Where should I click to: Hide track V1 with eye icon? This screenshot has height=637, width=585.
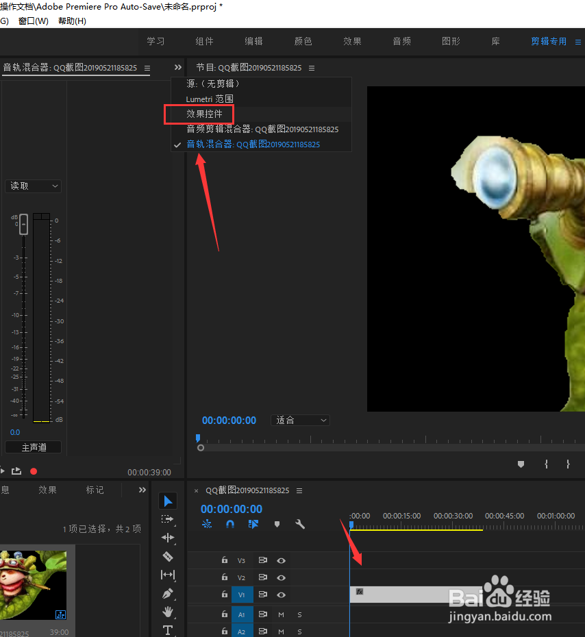281,595
